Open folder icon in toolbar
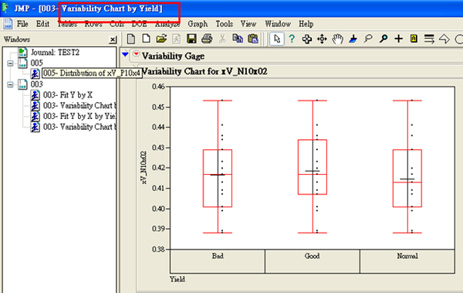 [x=161, y=39]
